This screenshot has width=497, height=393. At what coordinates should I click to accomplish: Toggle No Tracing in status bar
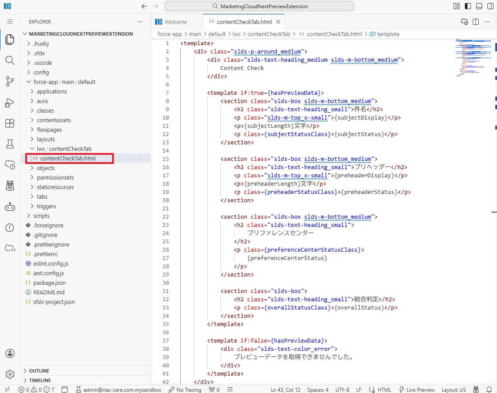(x=185, y=390)
